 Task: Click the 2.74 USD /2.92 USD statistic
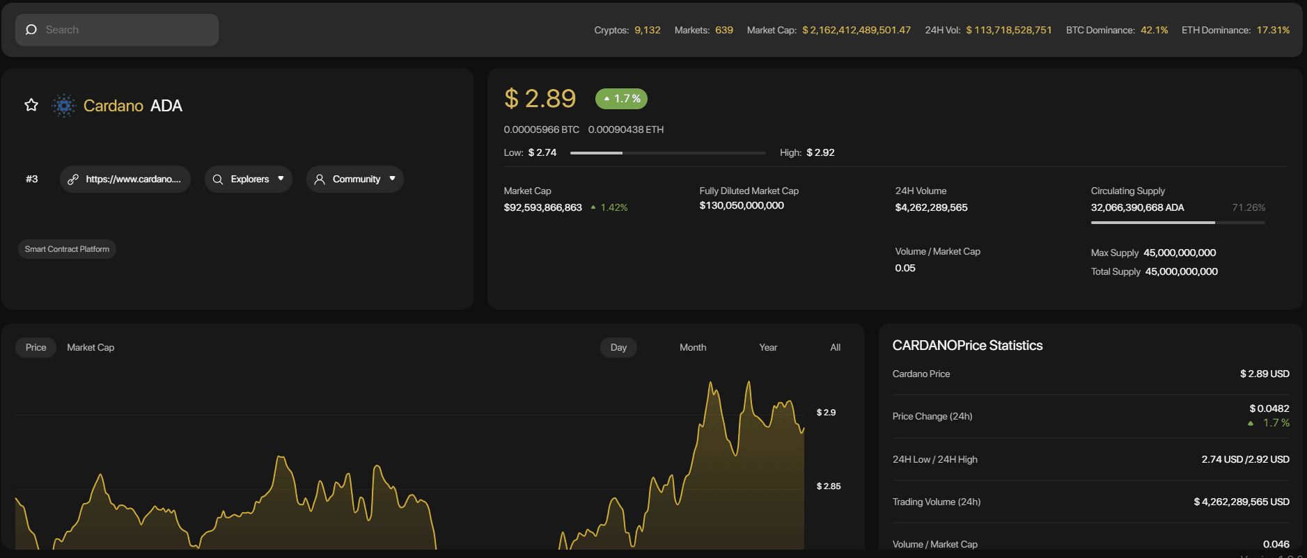click(1245, 459)
